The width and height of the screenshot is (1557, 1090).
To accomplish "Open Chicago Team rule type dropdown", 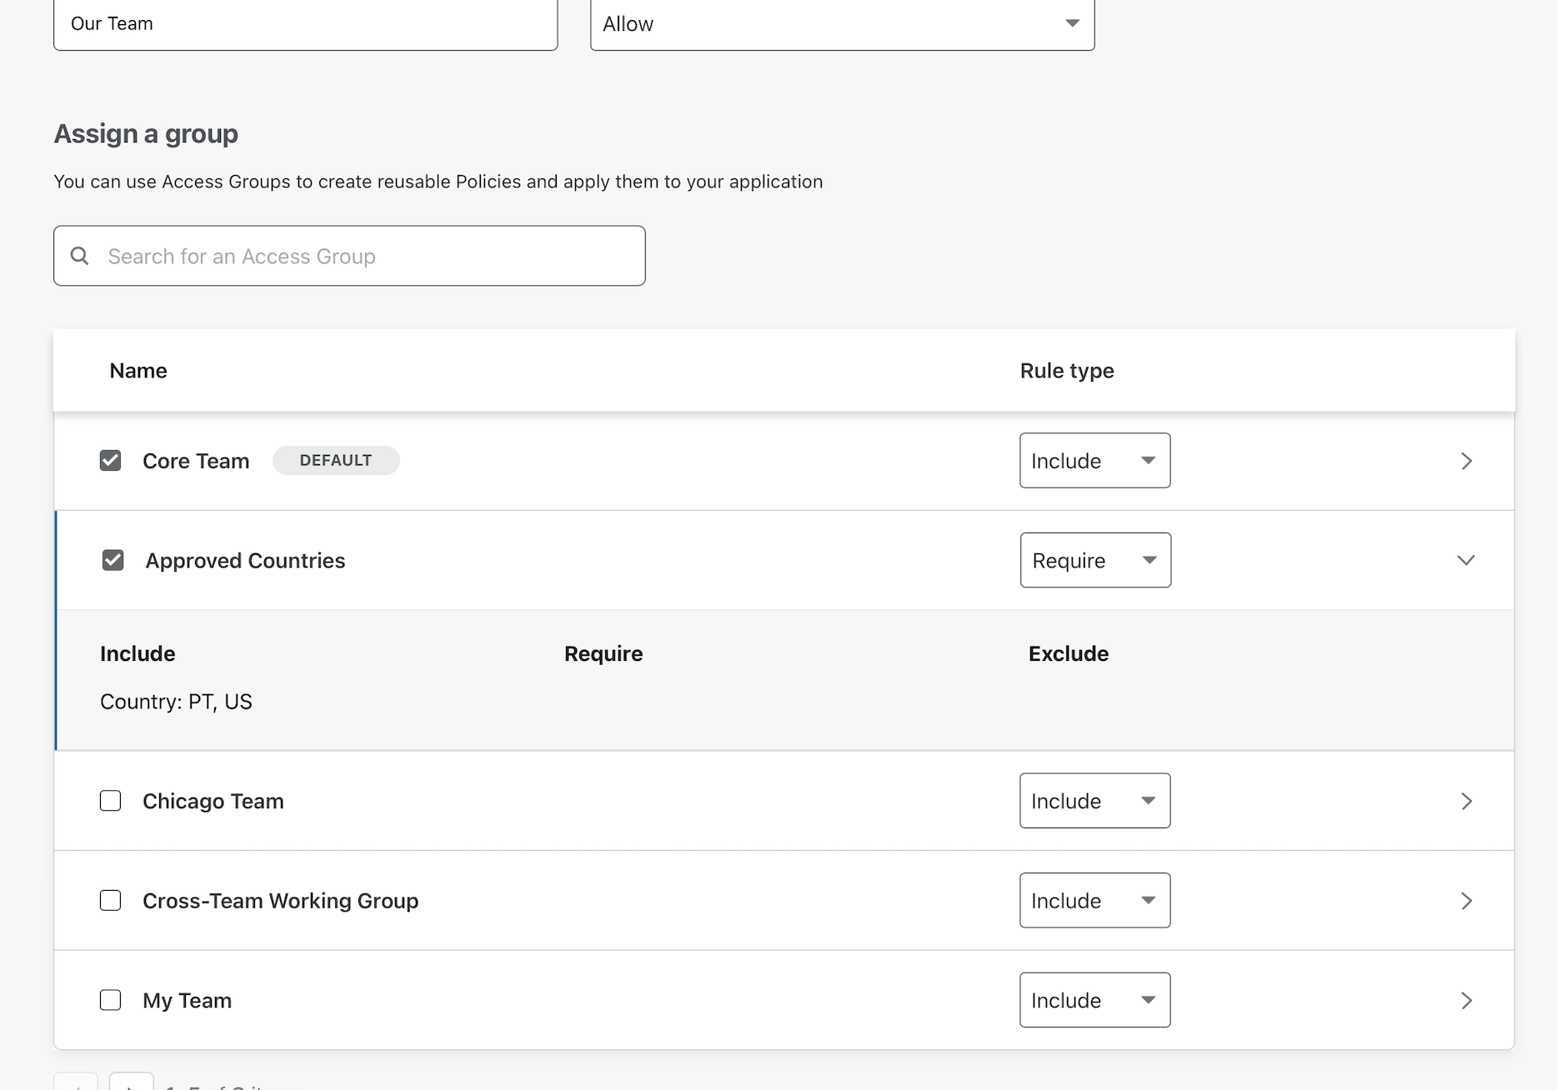I will pyautogui.click(x=1094, y=801).
